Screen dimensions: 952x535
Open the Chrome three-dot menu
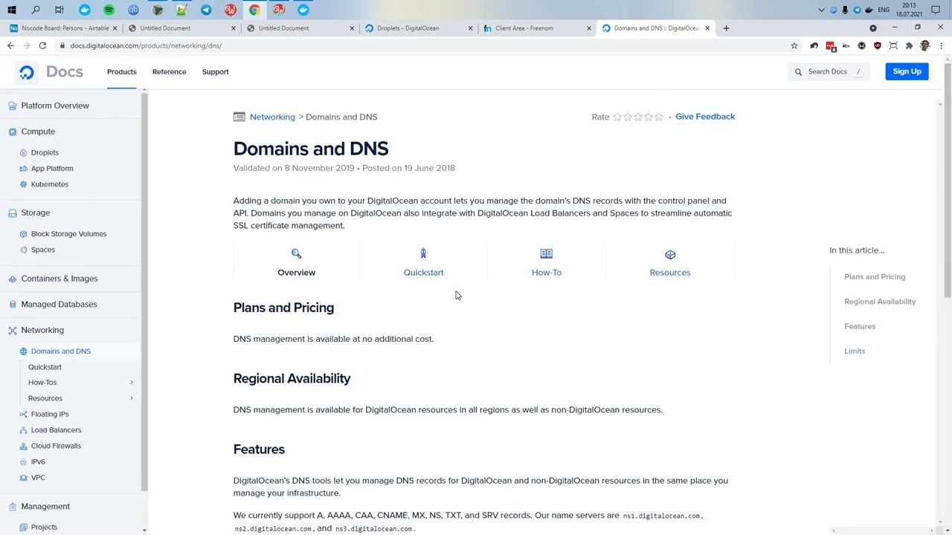click(x=941, y=46)
